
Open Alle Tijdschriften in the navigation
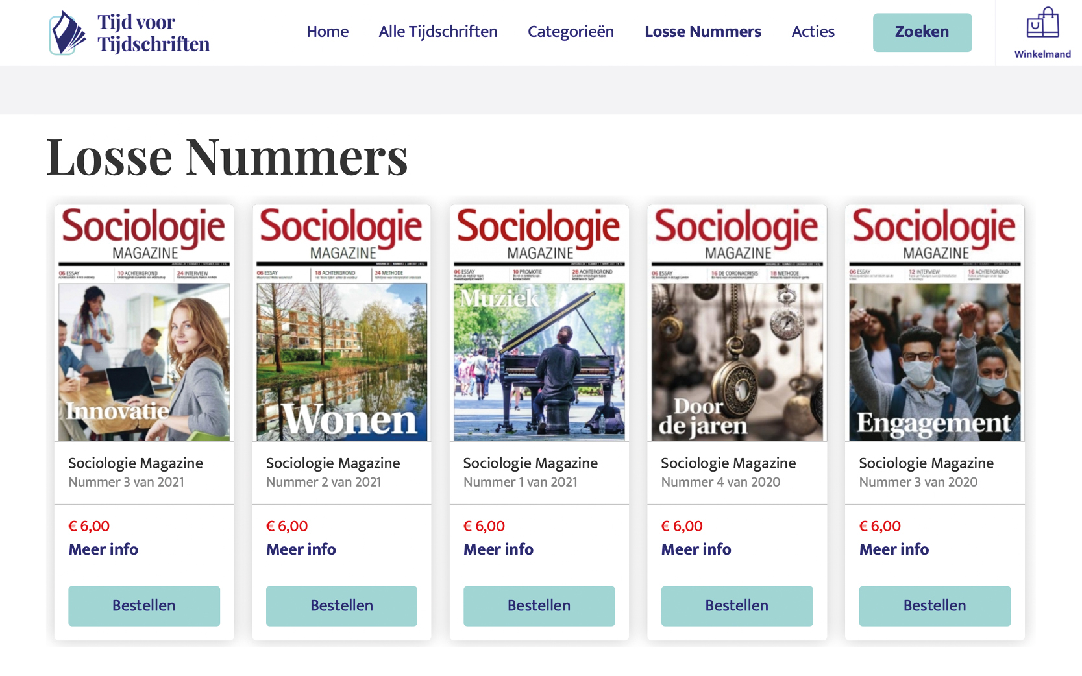438,32
